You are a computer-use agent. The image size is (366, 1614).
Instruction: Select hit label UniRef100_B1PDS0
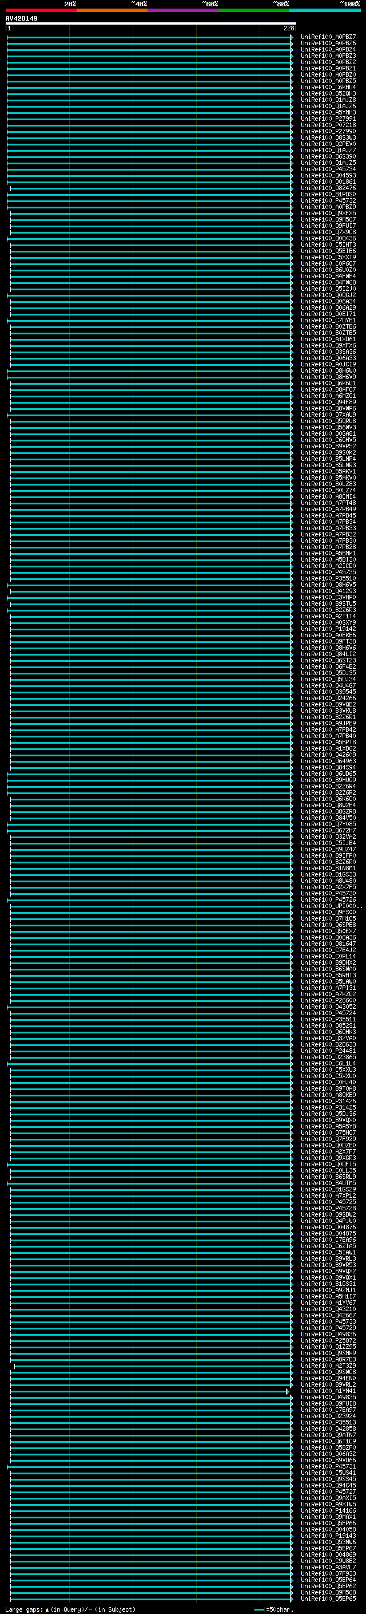point(328,194)
